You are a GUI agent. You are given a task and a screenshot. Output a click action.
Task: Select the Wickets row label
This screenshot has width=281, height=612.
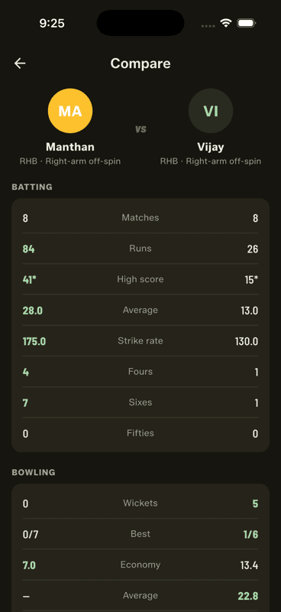click(x=140, y=503)
